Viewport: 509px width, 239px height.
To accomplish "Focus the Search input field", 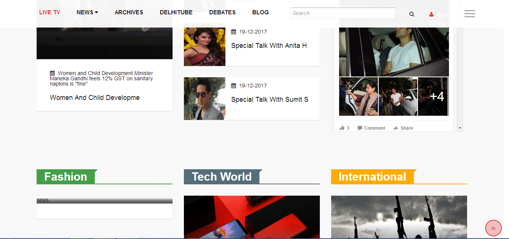I will coord(343,13).
